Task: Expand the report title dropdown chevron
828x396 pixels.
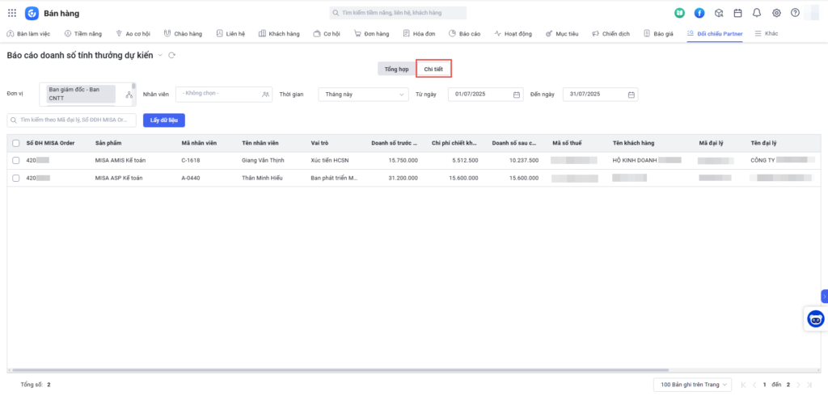Action: tap(160, 55)
